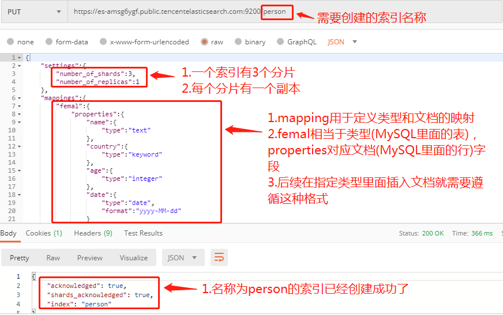This screenshot has height=315, width=503.
Task: Open the Test Results tab
Action: pos(144,233)
